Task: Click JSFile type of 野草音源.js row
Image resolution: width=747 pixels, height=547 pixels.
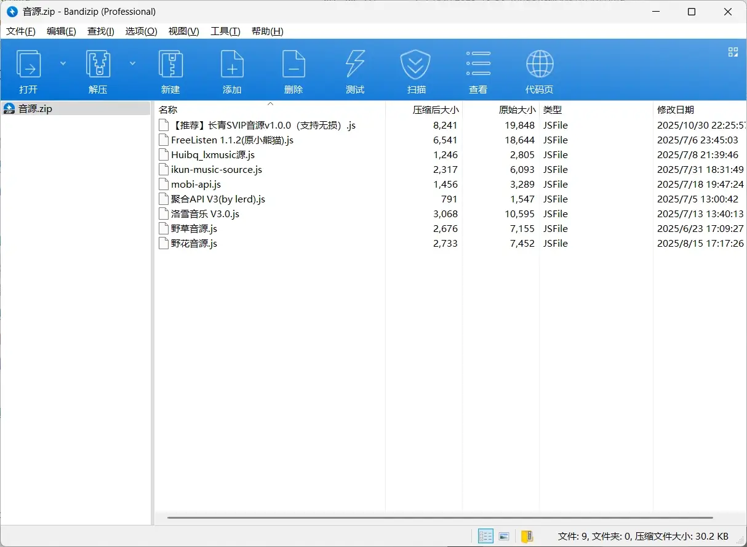Action: click(x=555, y=228)
